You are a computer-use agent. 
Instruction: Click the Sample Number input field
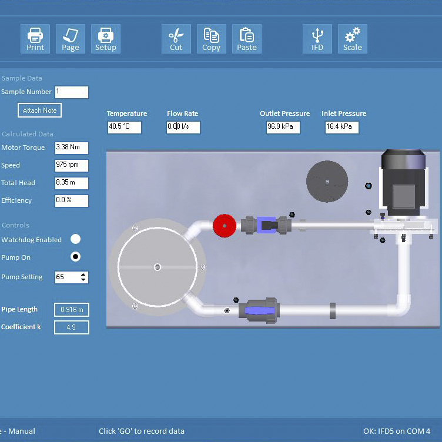(71, 92)
